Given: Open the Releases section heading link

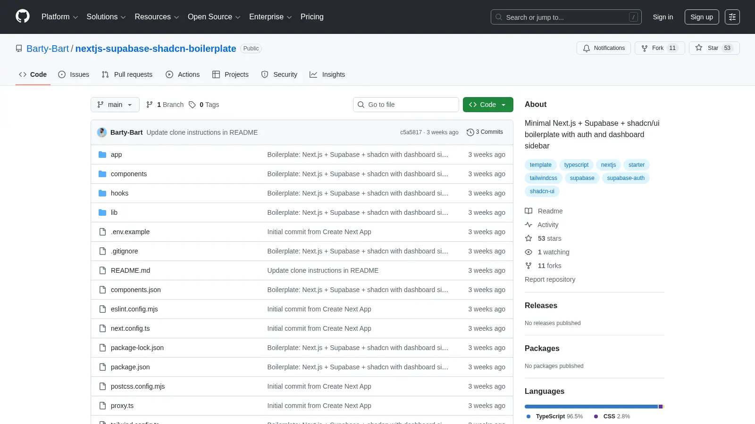Looking at the screenshot, I should 541,305.
